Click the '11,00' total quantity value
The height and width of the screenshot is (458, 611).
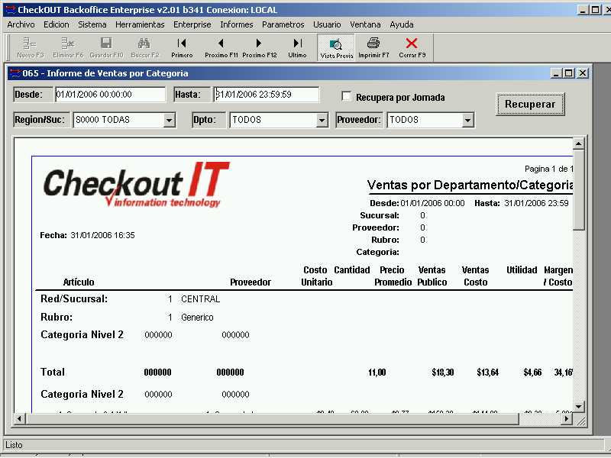(377, 373)
